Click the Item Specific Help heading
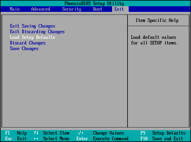Viewport: 191px width, 142px height. pos(157,20)
